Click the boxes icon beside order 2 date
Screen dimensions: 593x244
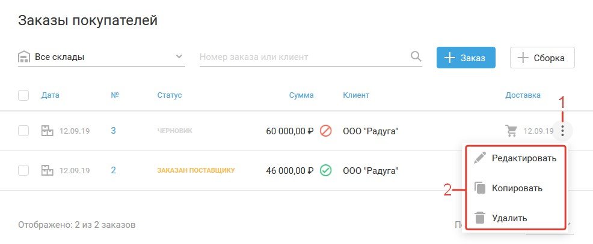click(x=47, y=170)
